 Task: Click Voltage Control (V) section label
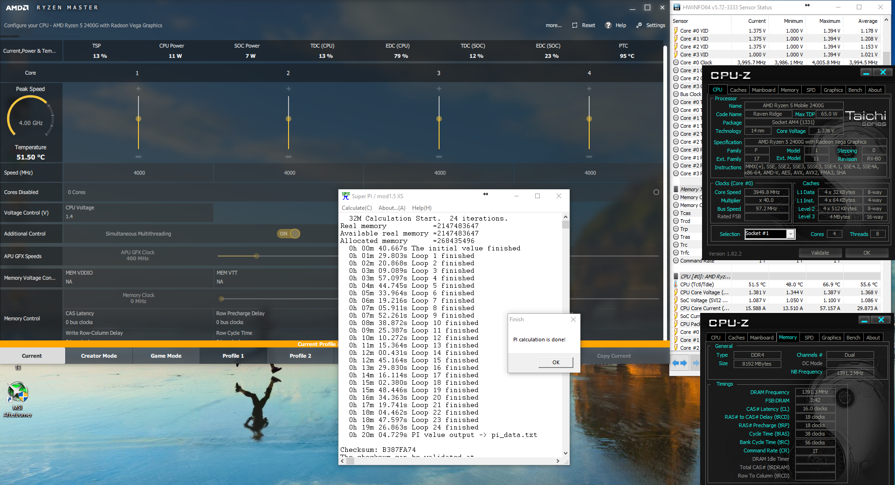(x=26, y=213)
